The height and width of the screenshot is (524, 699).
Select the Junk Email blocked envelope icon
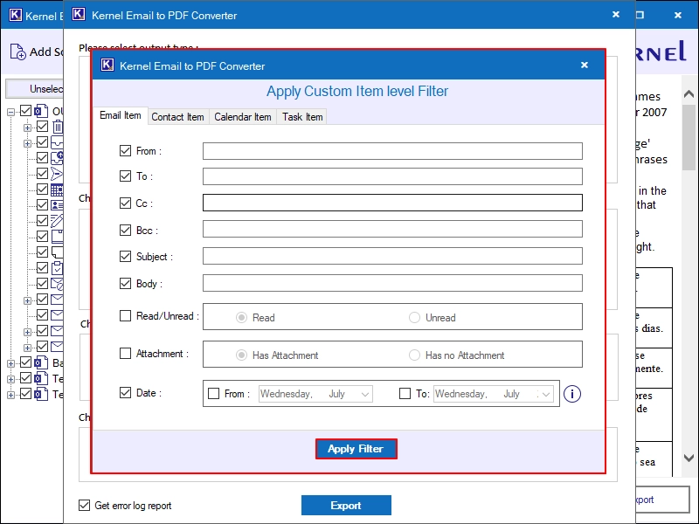tap(57, 283)
